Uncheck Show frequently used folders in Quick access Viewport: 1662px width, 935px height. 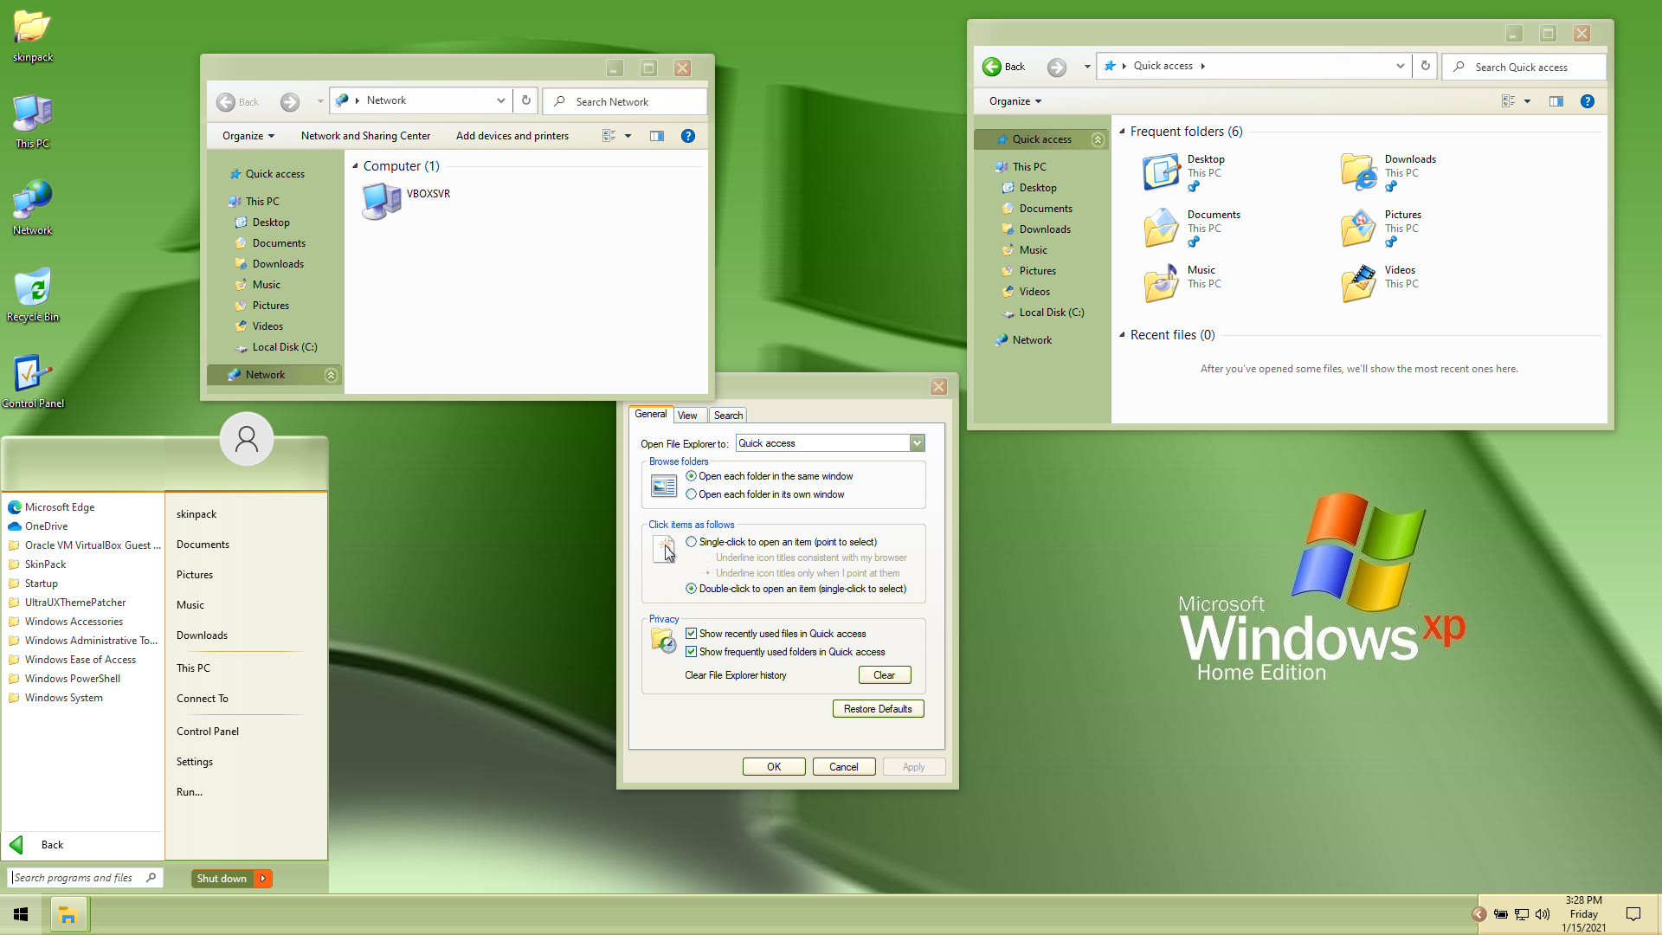(x=691, y=652)
